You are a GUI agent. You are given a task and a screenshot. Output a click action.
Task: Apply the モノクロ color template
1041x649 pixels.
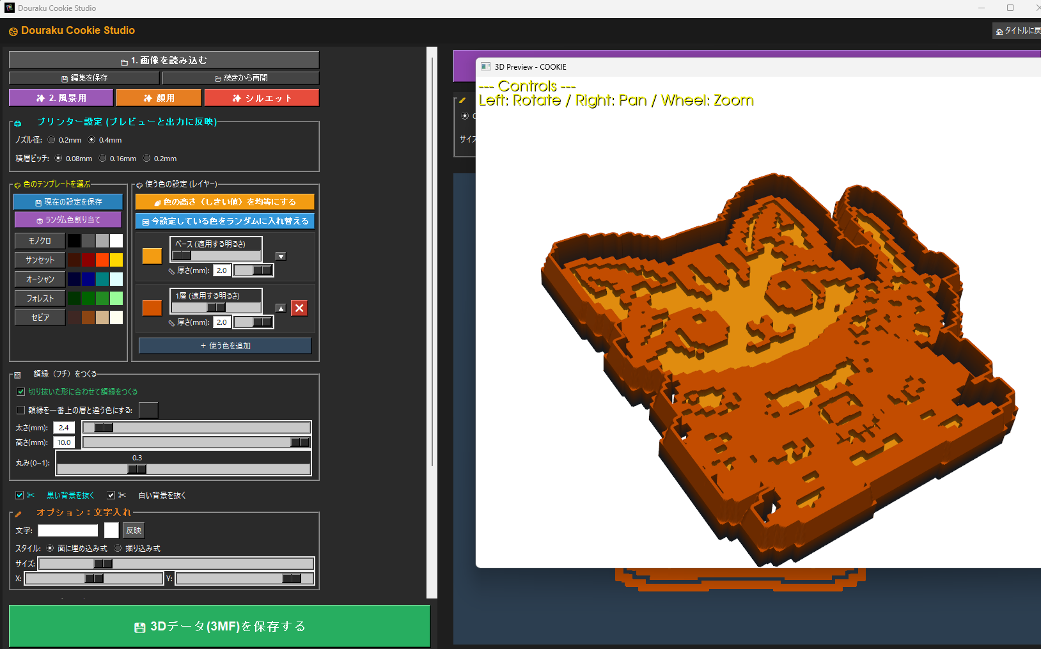click(40, 241)
